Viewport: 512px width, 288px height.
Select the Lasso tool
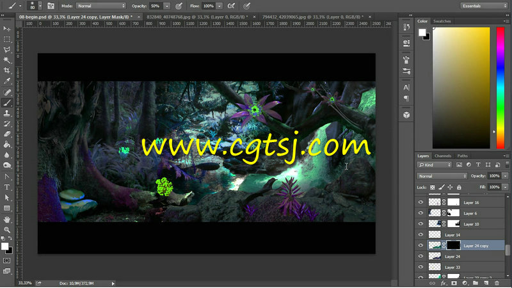pyautogui.click(x=6, y=50)
